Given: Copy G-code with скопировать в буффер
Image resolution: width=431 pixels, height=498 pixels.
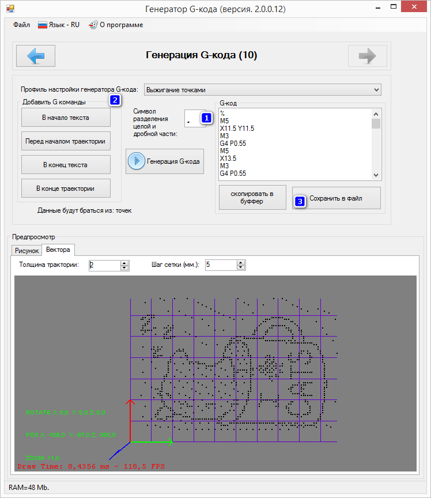Looking at the screenshot, I should (x=252, y=198).
